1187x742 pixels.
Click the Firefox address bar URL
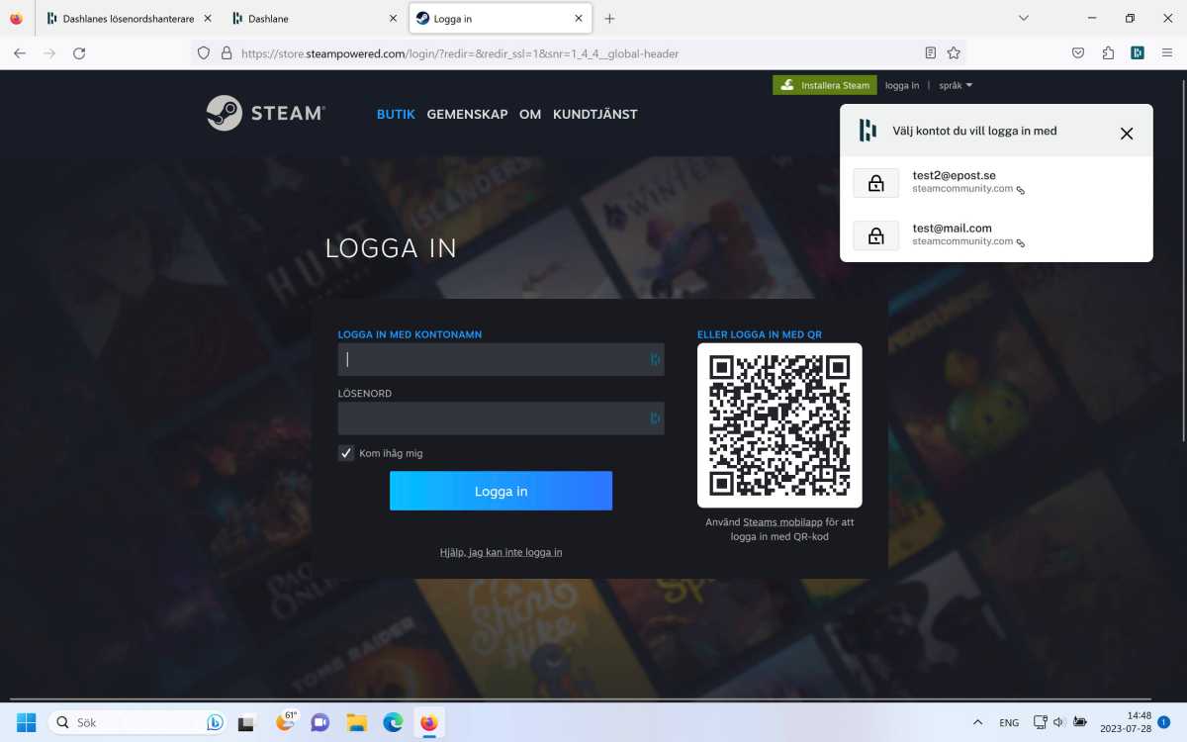point(460,53)
